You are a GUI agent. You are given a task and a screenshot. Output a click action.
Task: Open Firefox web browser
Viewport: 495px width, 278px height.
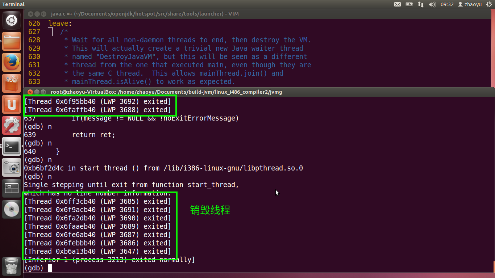pos(12,62)
